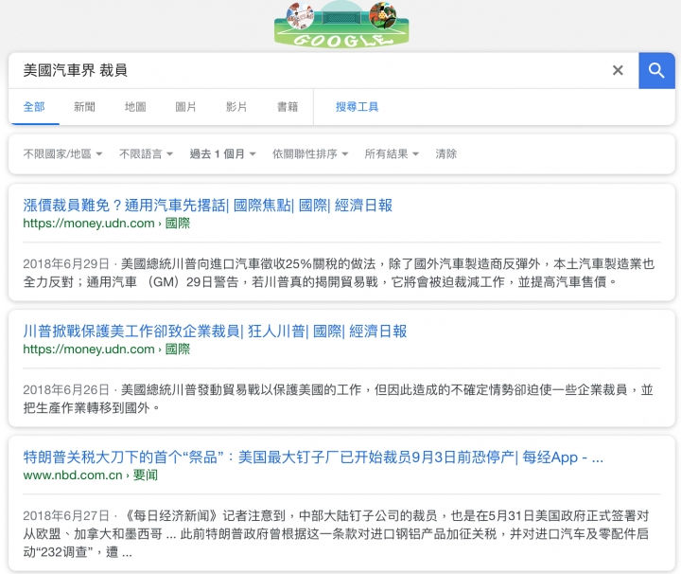Switch to the 地圖 tab
Screen dimensions: 681x574
135,107
